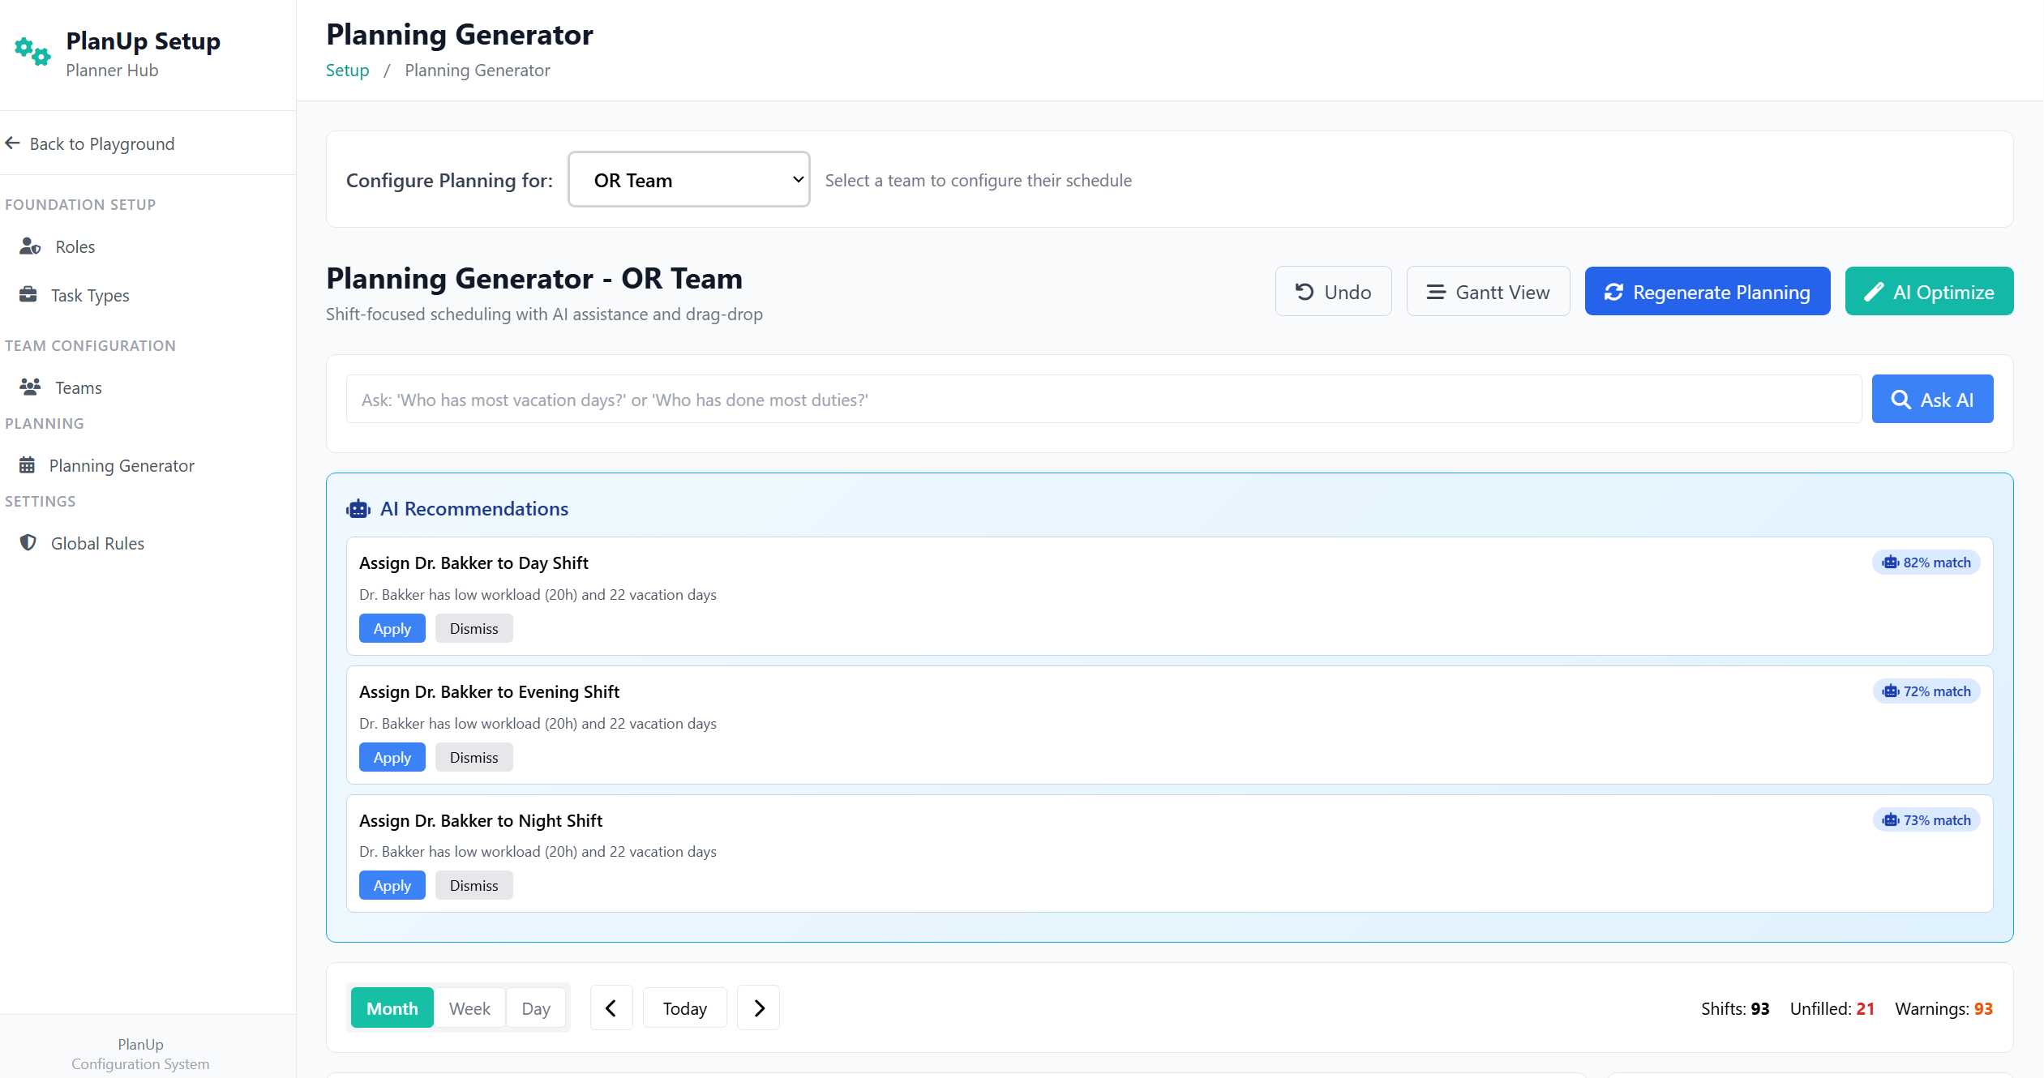The height and width of the screenshot is (1078, 2044).
Task: Click the back arrow to Playground
Action: pos(12,143)
